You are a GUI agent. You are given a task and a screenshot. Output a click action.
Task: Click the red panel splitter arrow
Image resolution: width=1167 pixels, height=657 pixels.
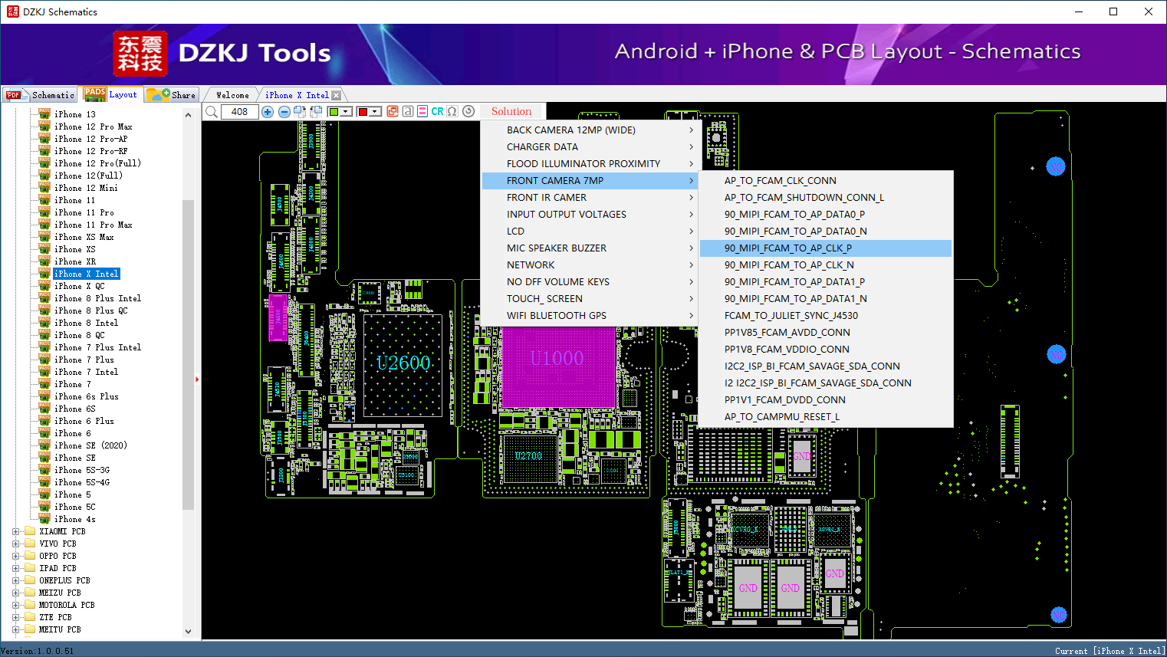coord(197,379)
